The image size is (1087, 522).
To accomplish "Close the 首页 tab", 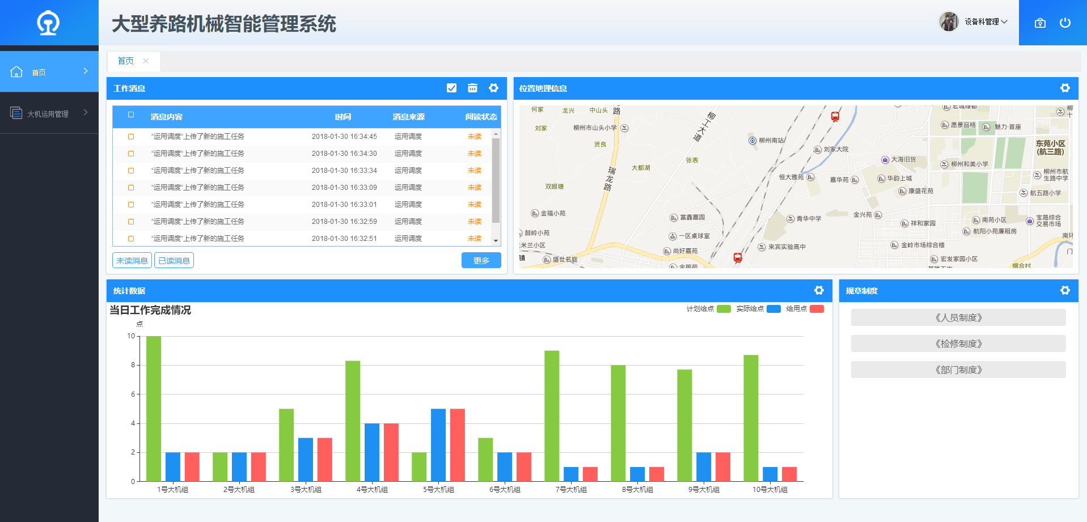I will (146, 61).
